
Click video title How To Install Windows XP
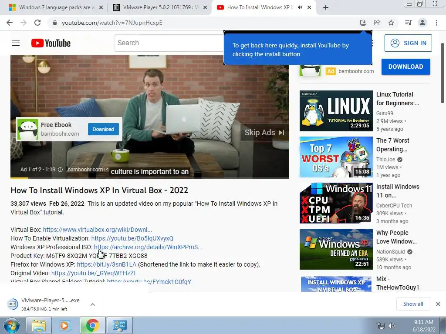tap(99, 190)
